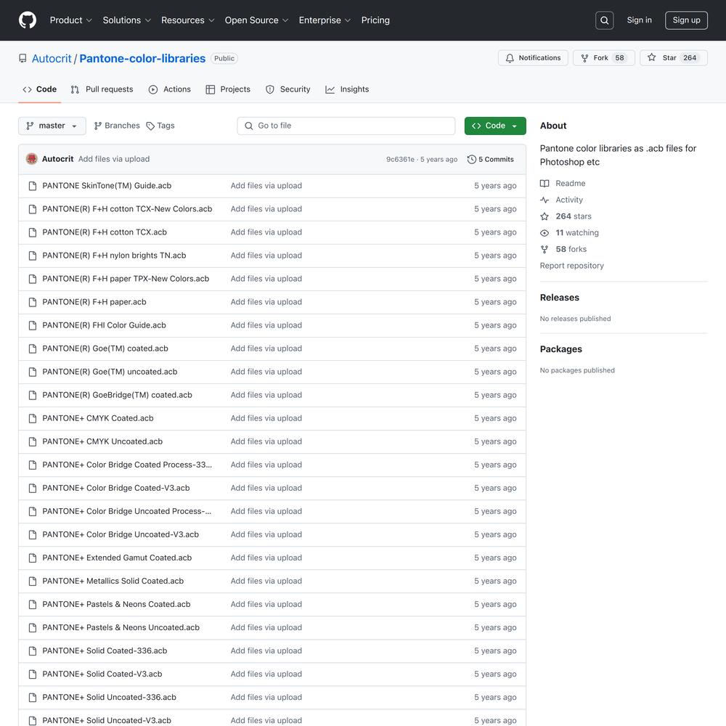Image resolution: width=726 pixels, height=726 pixels.
Task: Expand the Solutions menu
Action: pos(127,20)
